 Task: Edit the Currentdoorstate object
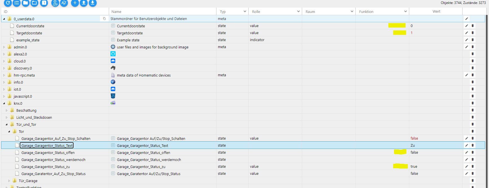click(x=467, y=26)
